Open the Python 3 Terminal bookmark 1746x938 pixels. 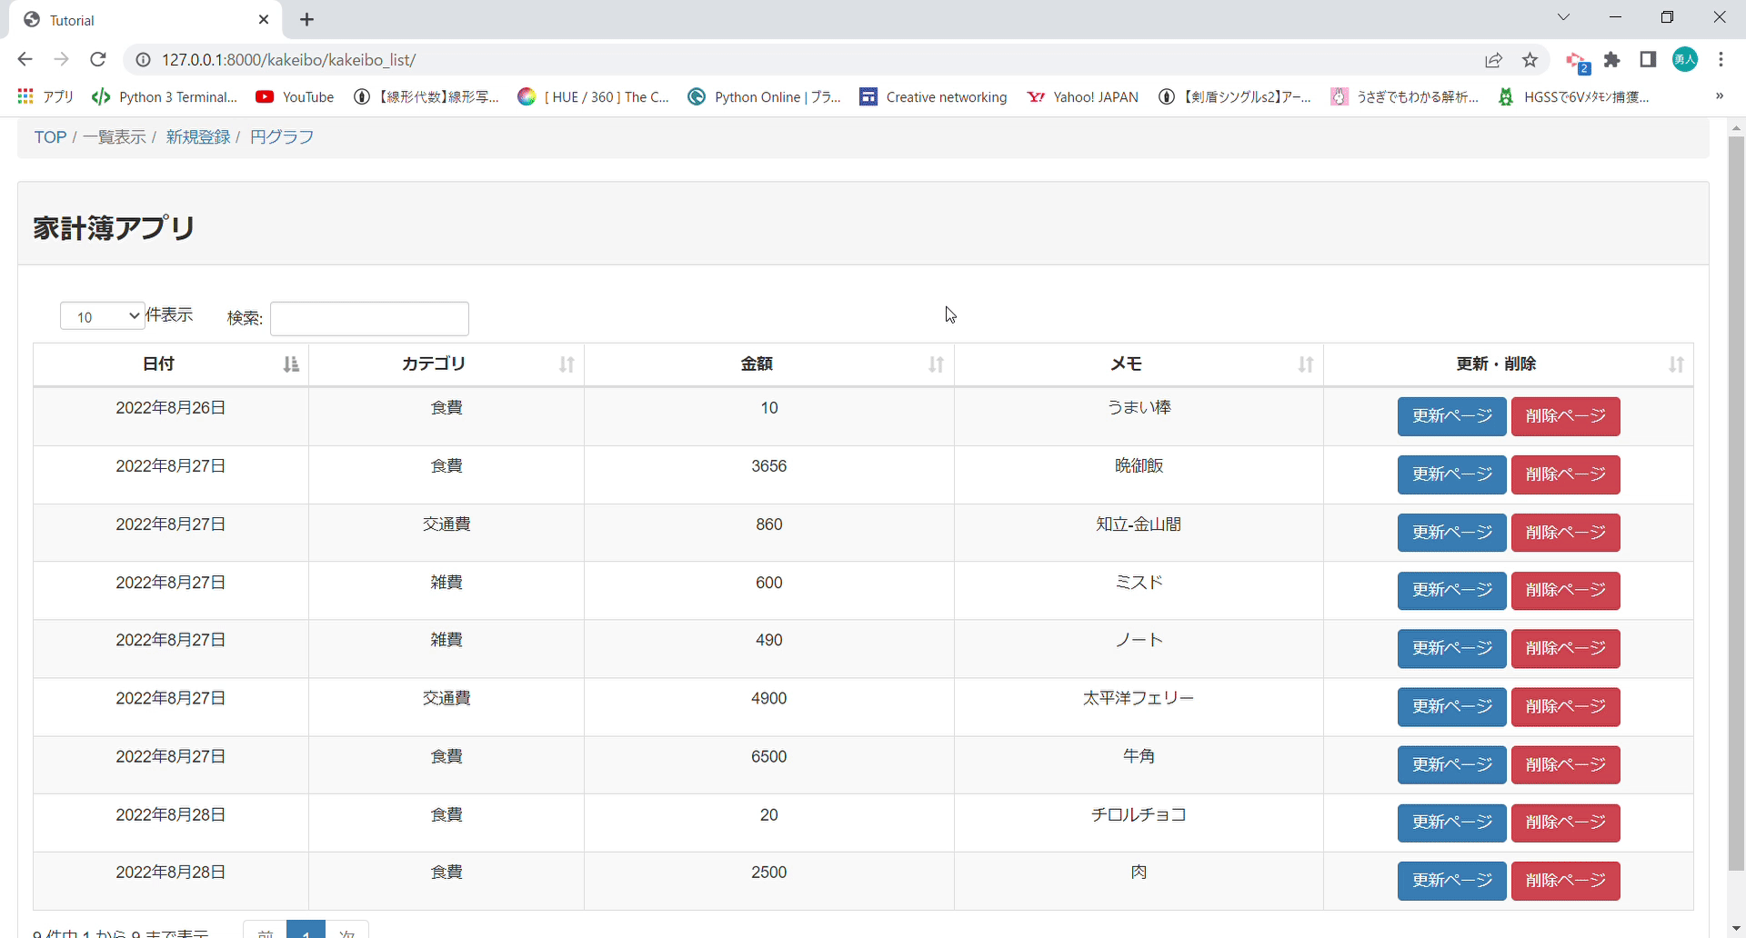pos(165,96)
